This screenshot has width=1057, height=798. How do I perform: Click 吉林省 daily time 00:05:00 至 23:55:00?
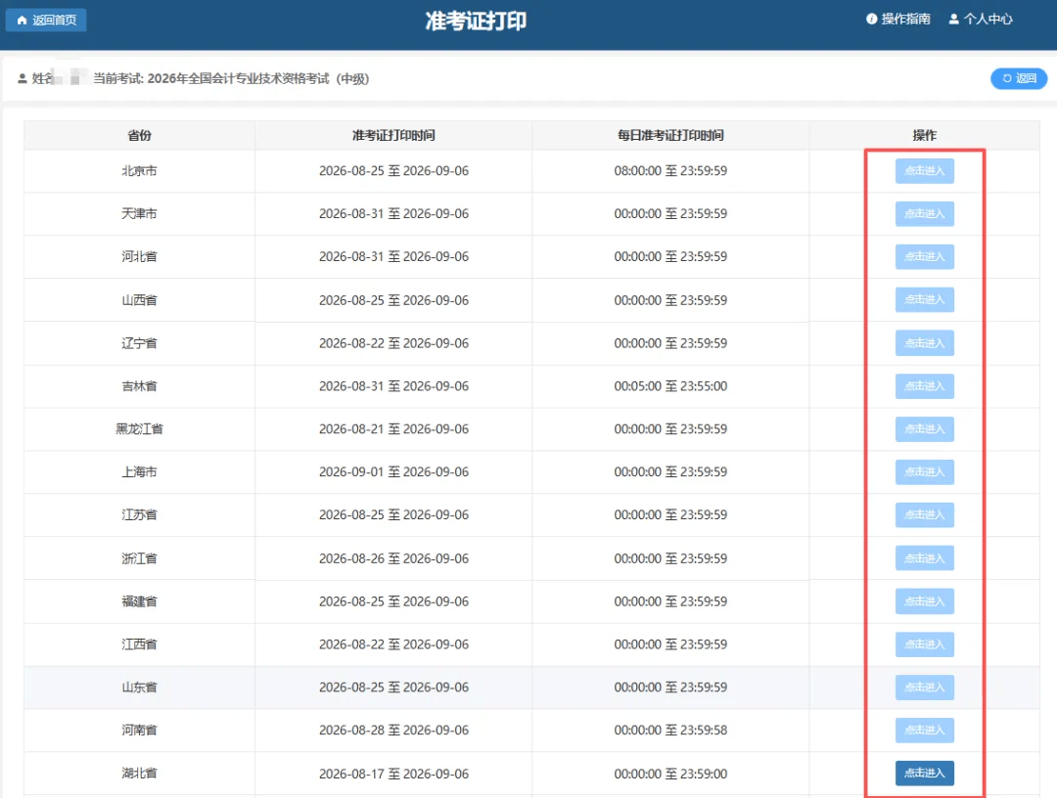(670, 386)
